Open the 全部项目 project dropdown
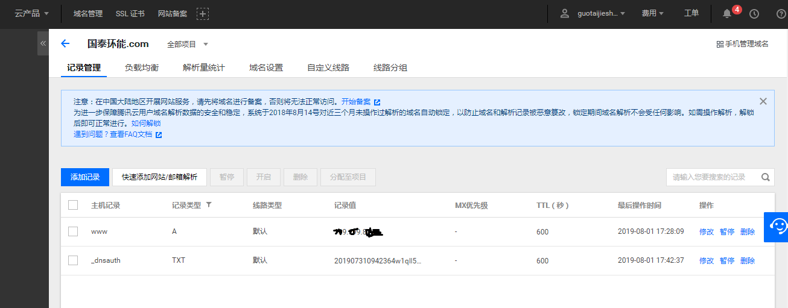The width and height of the screenshot is (788, 308). pos(188,44)
